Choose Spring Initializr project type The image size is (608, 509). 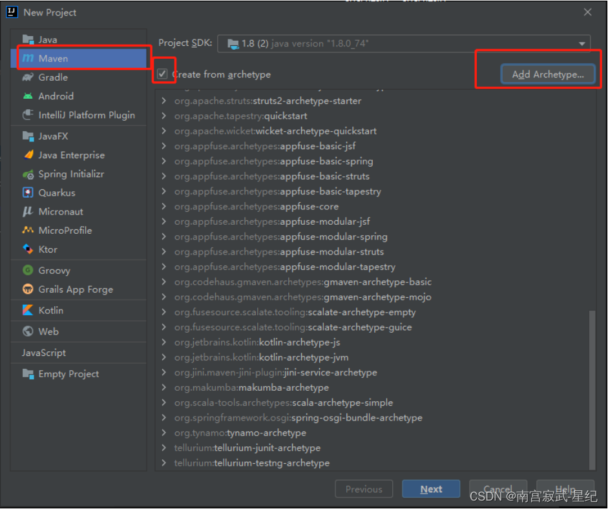point(79,174)
